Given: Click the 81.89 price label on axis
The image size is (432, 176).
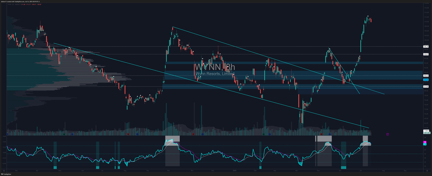Looking at the screenshot, I should tap(426, 86).
